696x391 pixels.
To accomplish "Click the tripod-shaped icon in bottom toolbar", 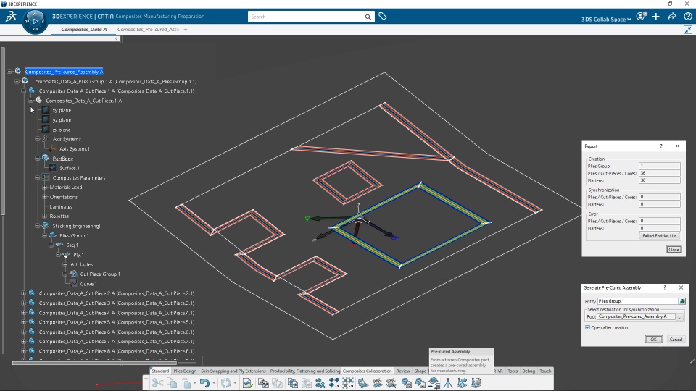I will 448,383.
